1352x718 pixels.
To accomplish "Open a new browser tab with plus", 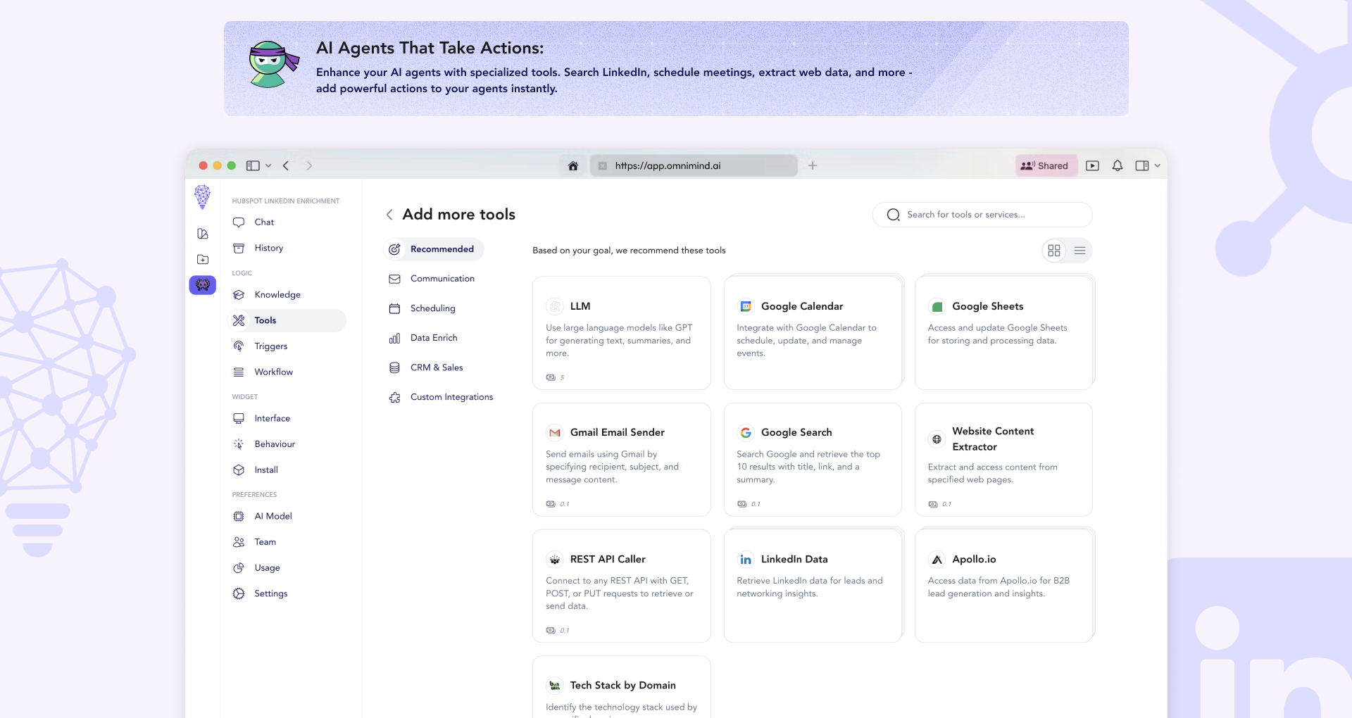I will click(x=813, y=165).
